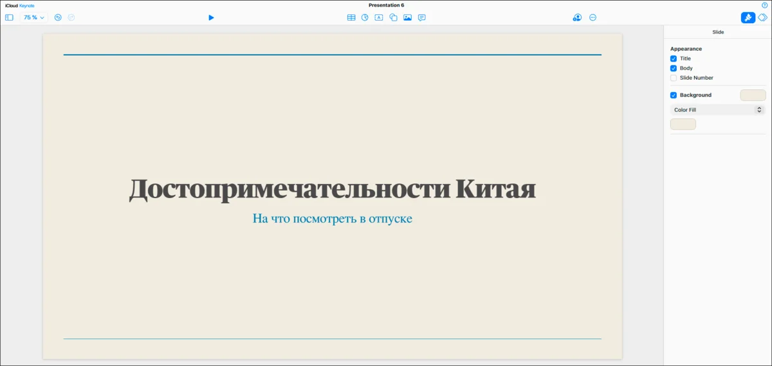Screen dimensions: 772x366
Task: Click the iCloud link in the header
Action: click(x=12, y=5)
